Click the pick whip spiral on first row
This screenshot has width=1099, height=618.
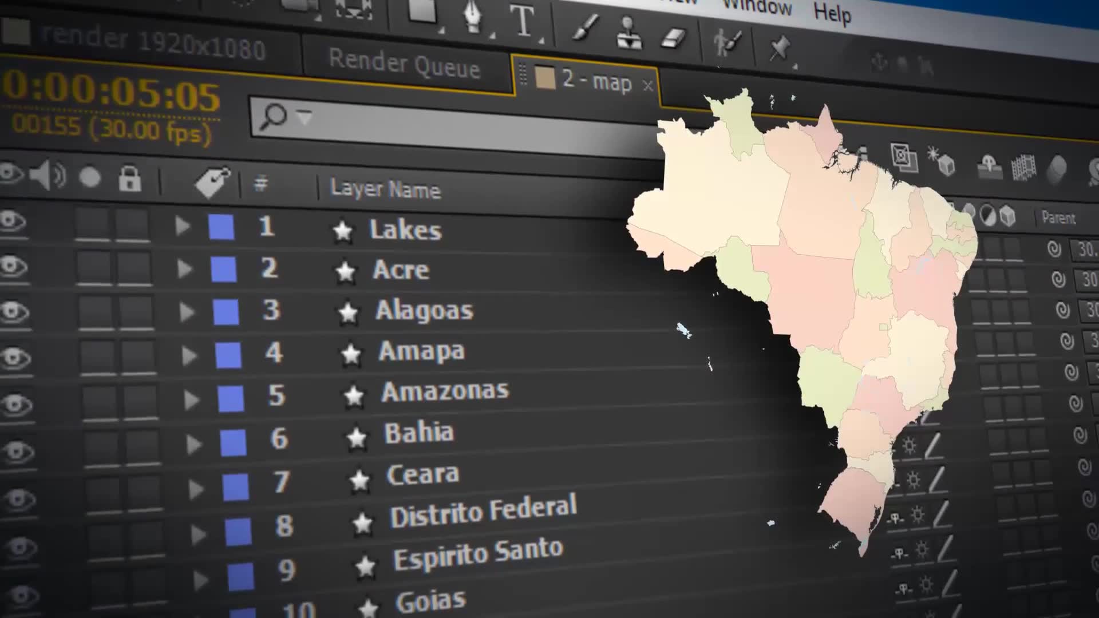[1054, 249]
